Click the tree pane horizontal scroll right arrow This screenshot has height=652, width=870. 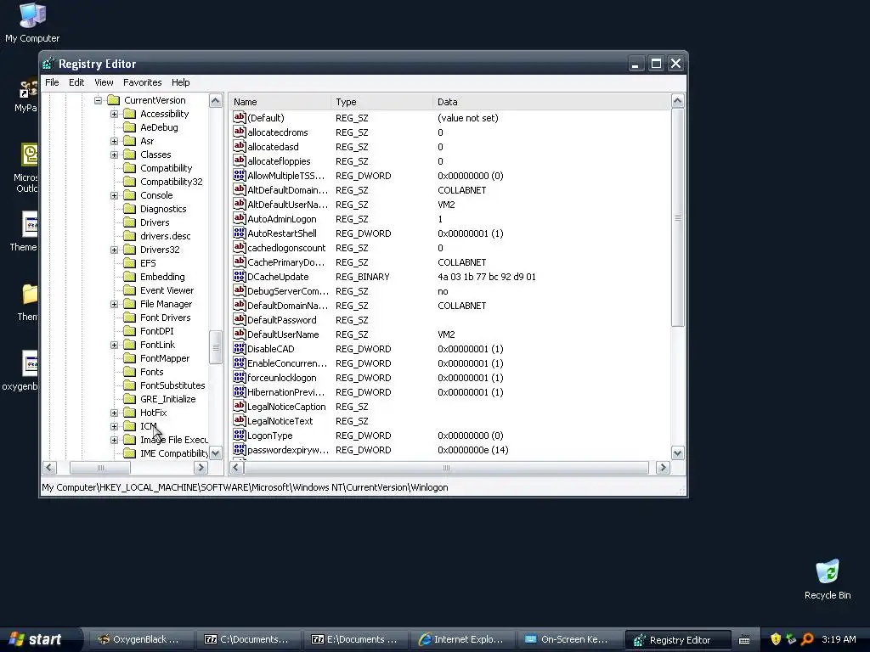[201, 468]
